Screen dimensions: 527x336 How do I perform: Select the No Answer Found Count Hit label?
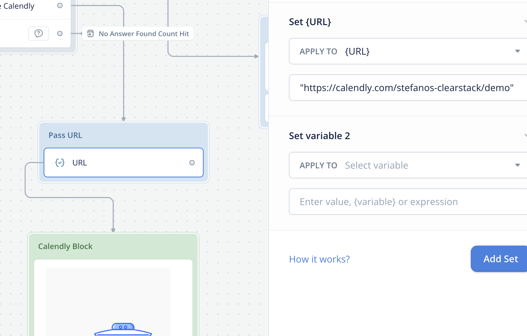[144, 34]
